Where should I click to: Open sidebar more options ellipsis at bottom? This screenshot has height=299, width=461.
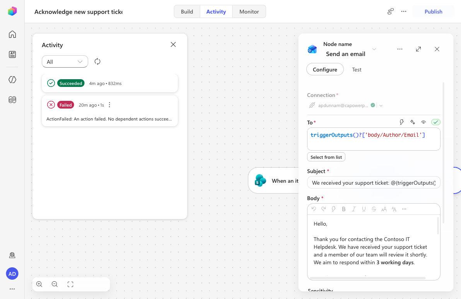12,289
